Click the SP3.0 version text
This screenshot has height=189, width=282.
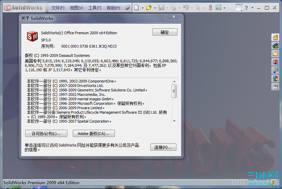46,40
